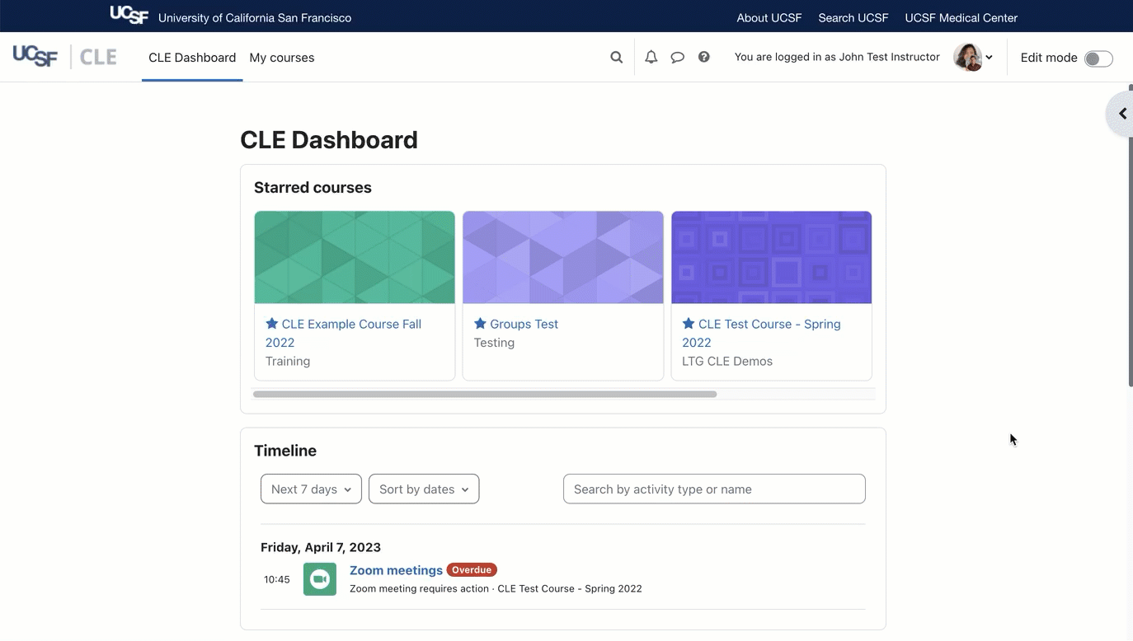Click the star beside CLE Example Course
Screen dimensions: 1133x641
click(x=272, y=324)
